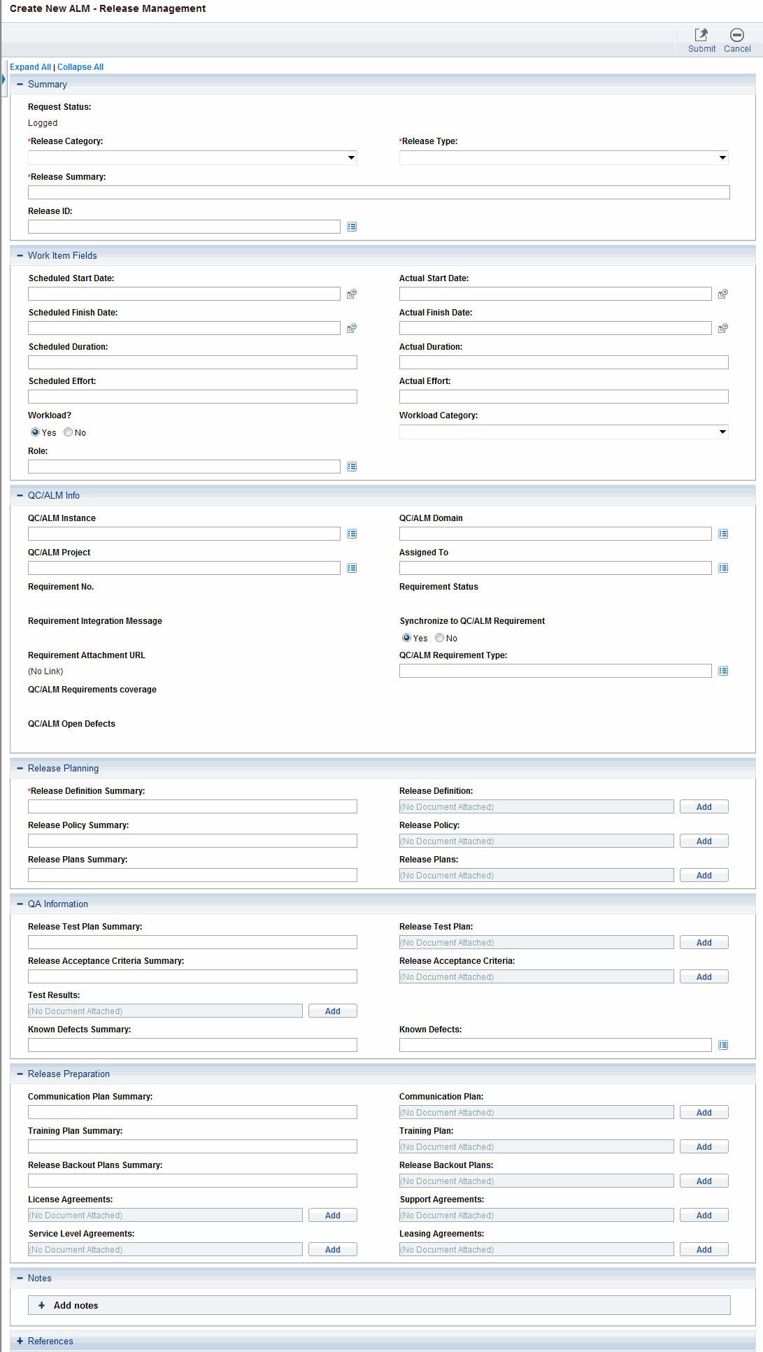Click the Release Summary text field

click(378, 192)
